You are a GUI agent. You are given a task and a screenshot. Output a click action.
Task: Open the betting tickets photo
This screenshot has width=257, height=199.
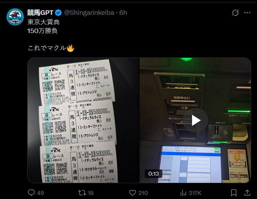pos(83,120)
